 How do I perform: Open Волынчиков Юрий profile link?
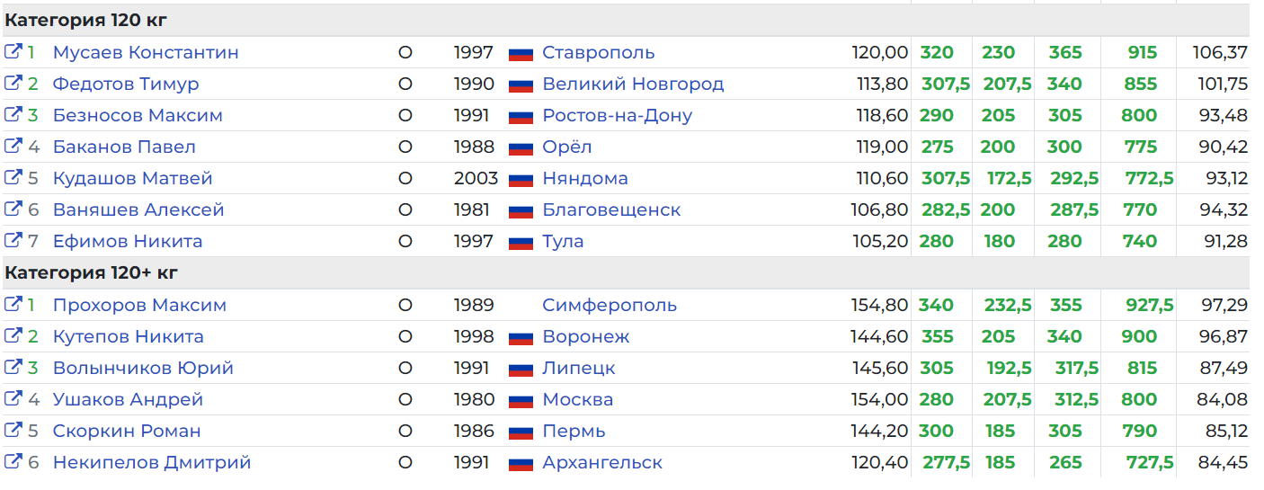[x=143, y=368]
